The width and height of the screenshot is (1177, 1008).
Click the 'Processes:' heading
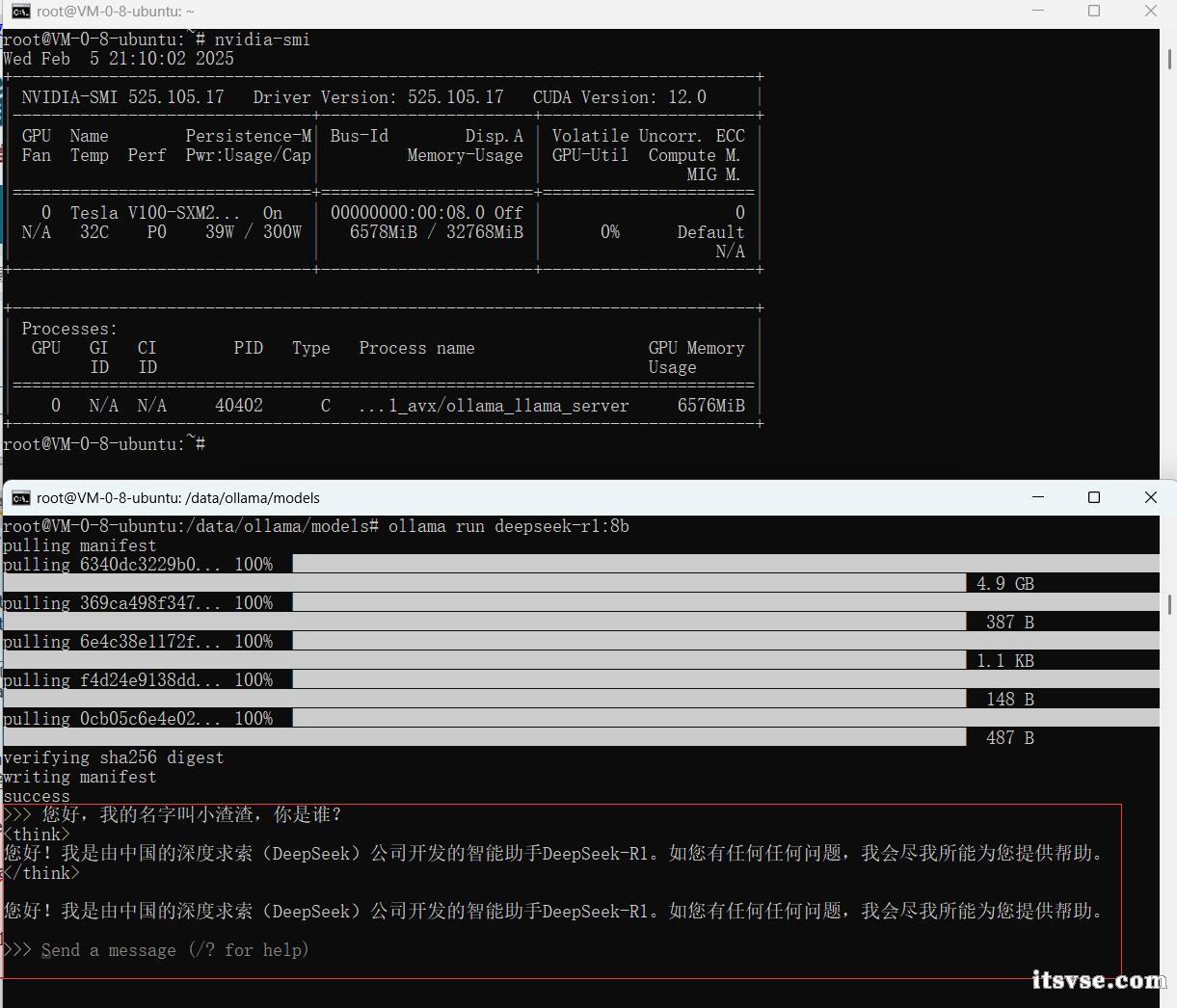pos(69,329)
